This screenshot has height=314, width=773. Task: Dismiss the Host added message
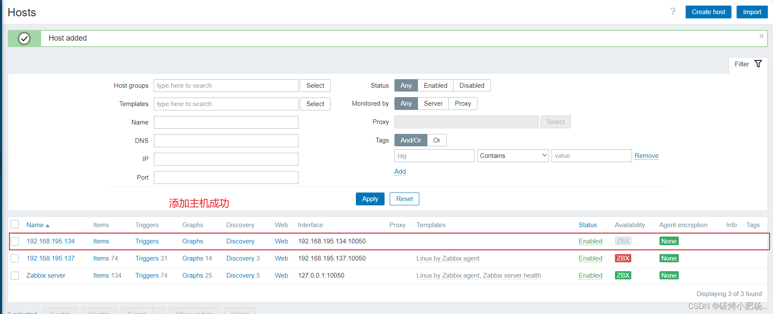[761, 36]
